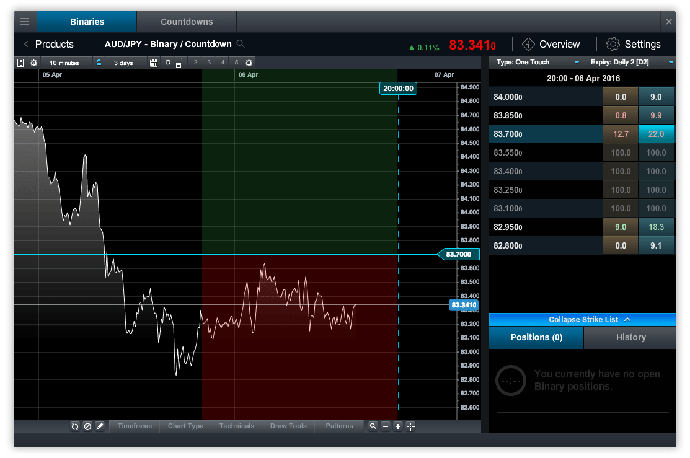Toggle the crosshair cursor icon
Screen dimensions: 690x458
tap(410, 426)
